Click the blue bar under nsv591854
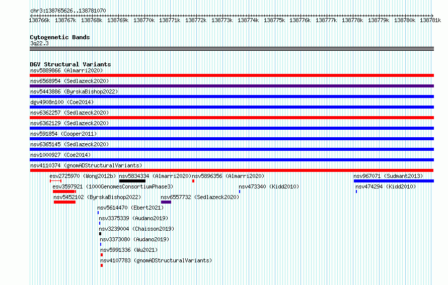448x285 pixels. (x=232, y=139)
